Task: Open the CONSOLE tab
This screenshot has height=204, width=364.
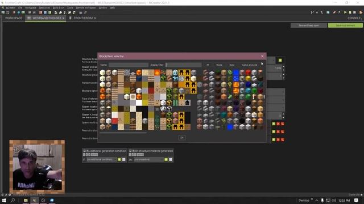Action: click(x=354, y=18)
